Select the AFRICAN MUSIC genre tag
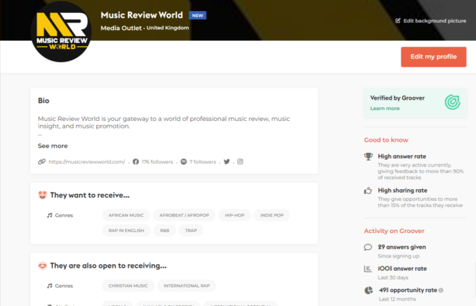This screenshot has height=306, width=476. tap(126, 215)
